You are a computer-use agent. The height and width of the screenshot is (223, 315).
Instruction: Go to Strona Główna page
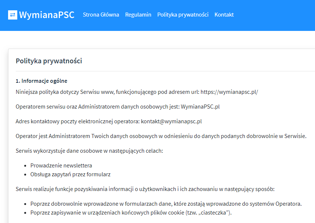(101, 15)
